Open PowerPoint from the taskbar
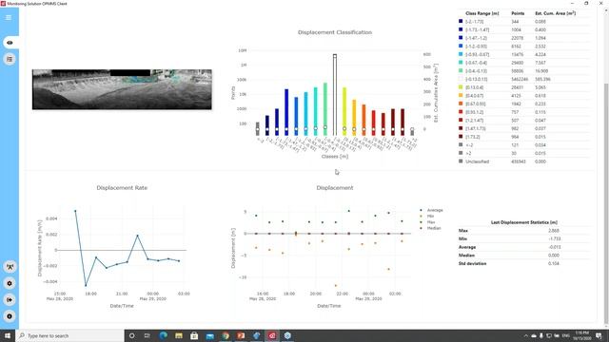Viewport: 609px width, 342px height. pos(241,335)
